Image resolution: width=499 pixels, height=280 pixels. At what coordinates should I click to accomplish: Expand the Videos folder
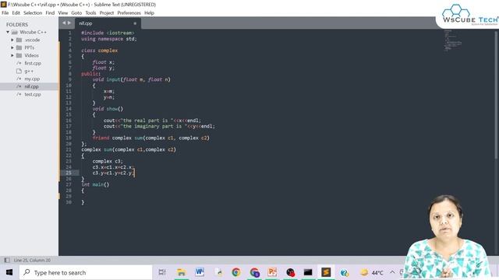tap(12, 55)
